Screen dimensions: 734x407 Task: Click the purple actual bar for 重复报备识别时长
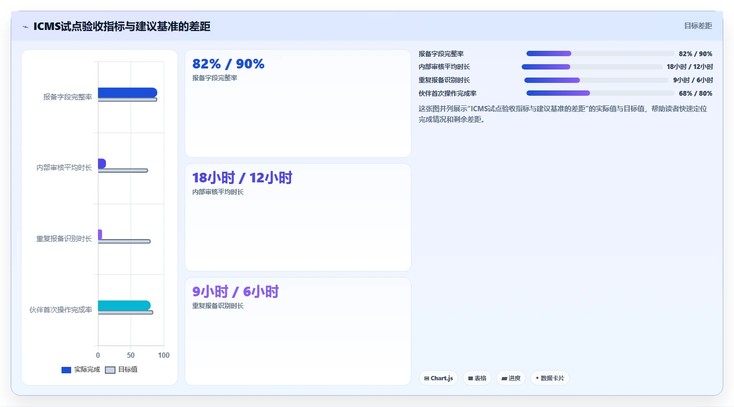100,234
